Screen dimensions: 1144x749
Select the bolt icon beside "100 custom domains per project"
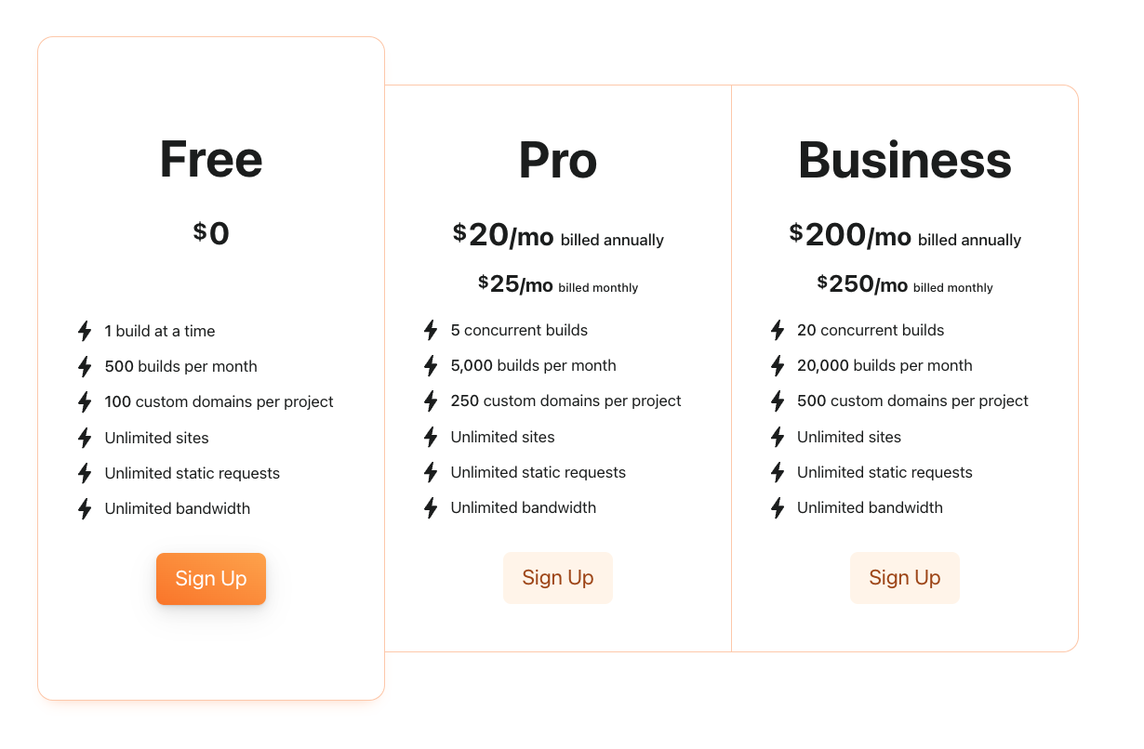coord(83,401)
